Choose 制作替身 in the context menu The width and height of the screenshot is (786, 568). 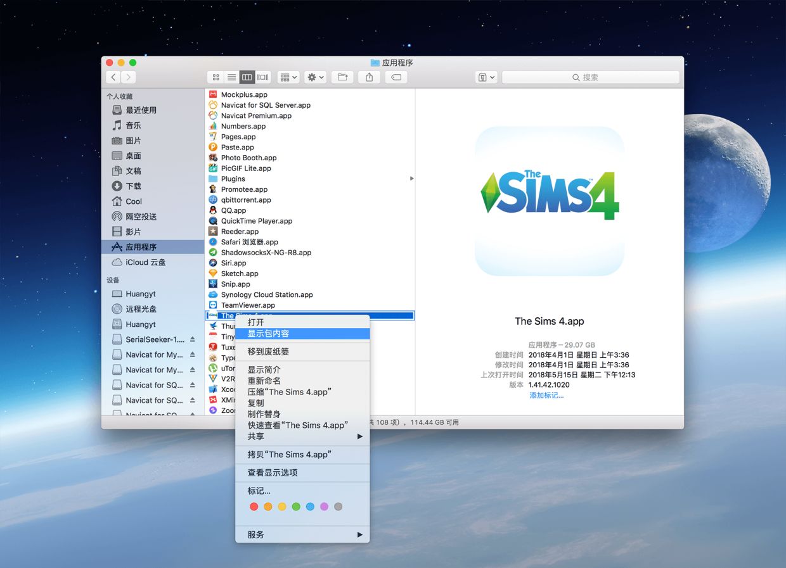tap(302, 414)
